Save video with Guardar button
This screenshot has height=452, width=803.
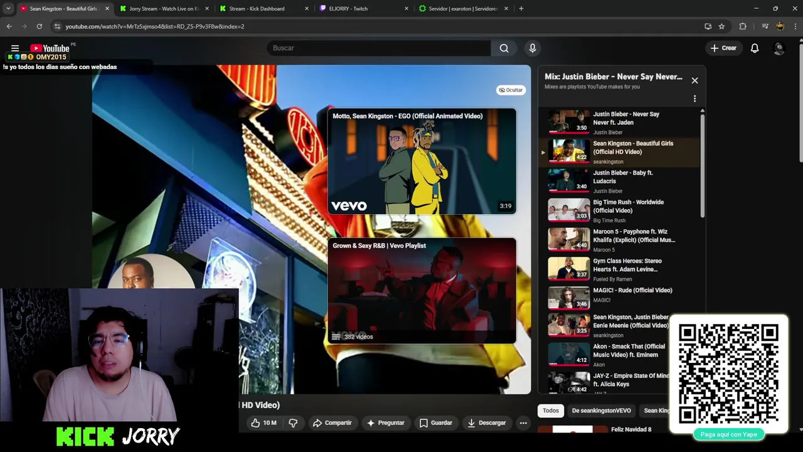click(435, 423)
